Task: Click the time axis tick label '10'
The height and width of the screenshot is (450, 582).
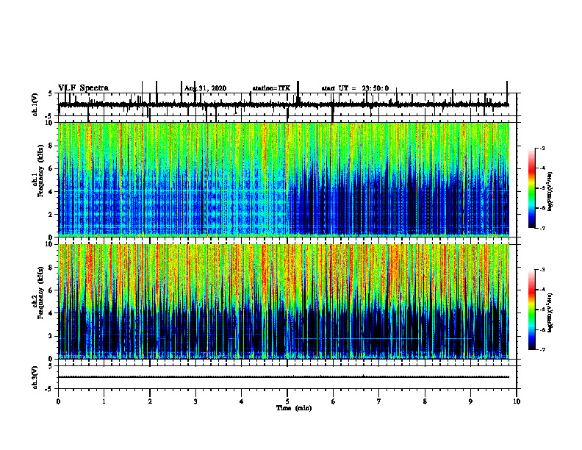Action: tap(517, 401)
